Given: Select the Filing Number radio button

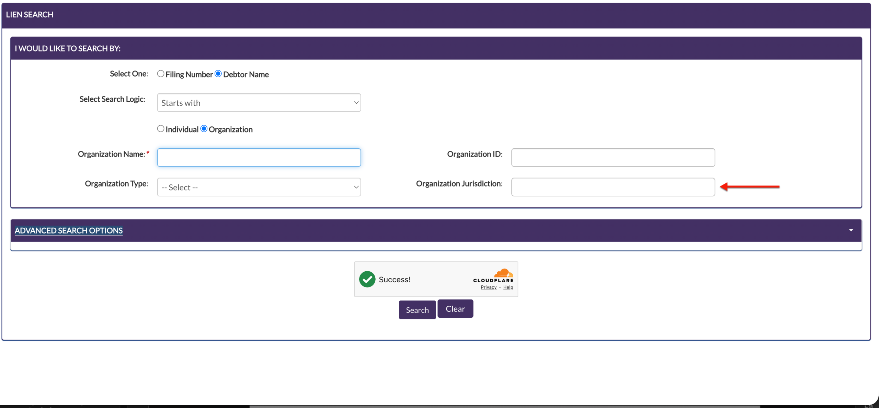Looking at the screenshot, I should coord(160,74).
